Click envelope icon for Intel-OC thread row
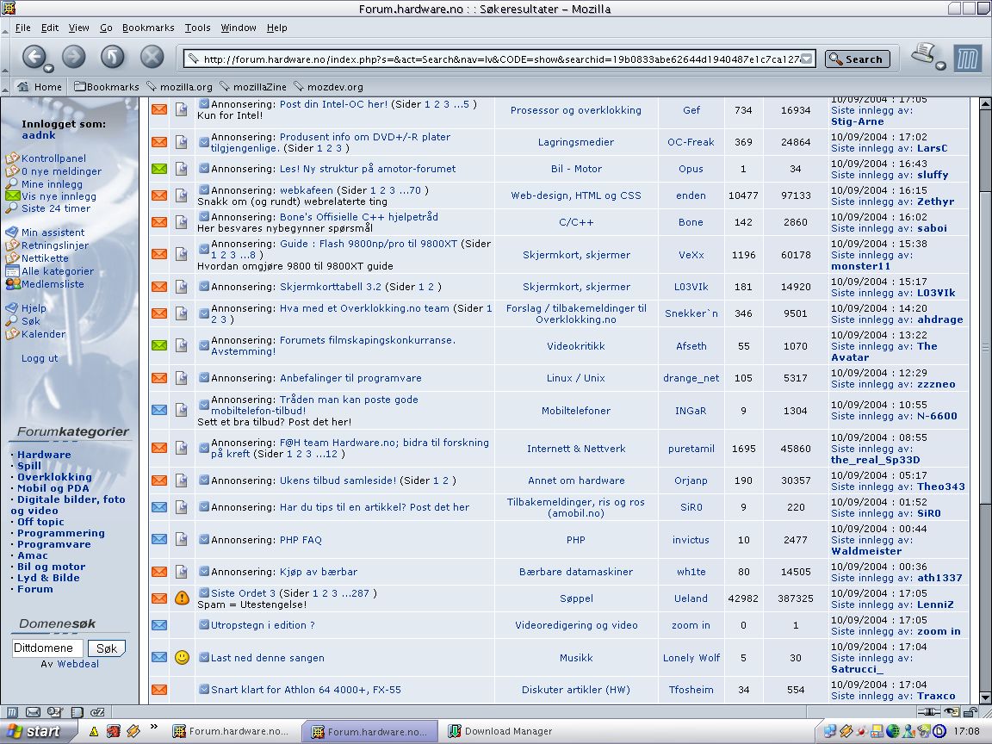 pyautogui.click(x=159, y=109)
